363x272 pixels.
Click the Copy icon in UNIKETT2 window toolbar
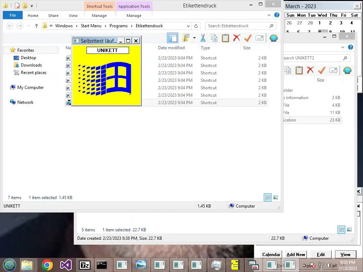click(288, 70)
